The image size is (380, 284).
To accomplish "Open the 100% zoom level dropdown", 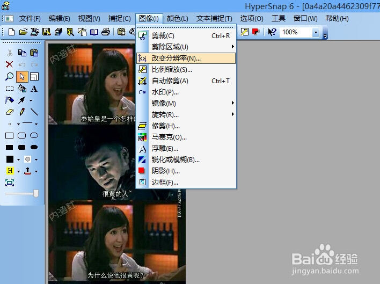I will (x=316, y=32).
